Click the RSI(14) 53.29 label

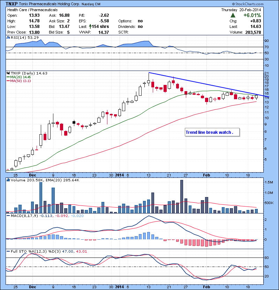coord(25,37)
